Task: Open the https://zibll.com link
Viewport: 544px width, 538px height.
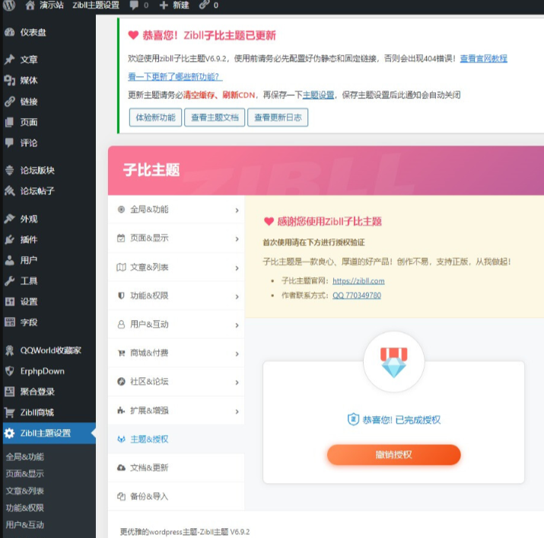Action: 358,280
